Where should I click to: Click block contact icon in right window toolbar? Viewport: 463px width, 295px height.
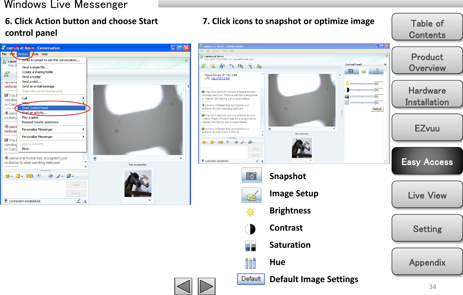(x=259, y=66)
